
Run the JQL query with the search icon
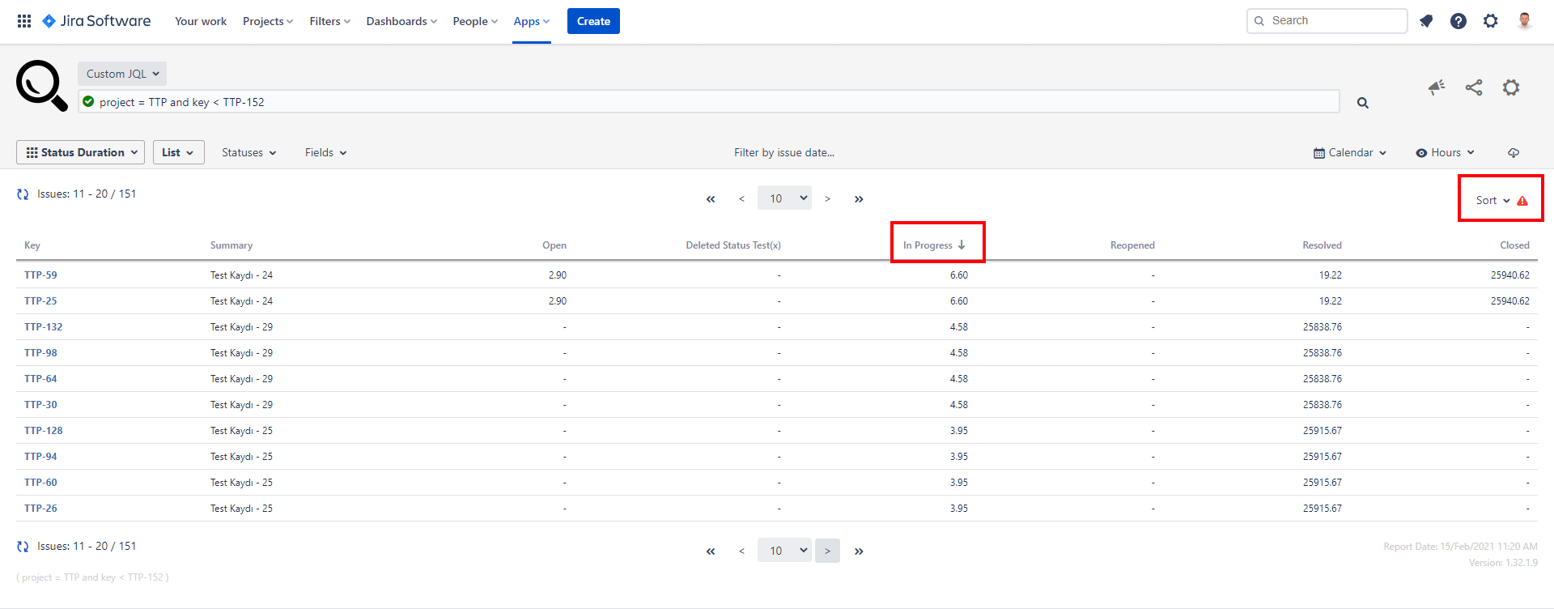click(x=1363, y=103)
